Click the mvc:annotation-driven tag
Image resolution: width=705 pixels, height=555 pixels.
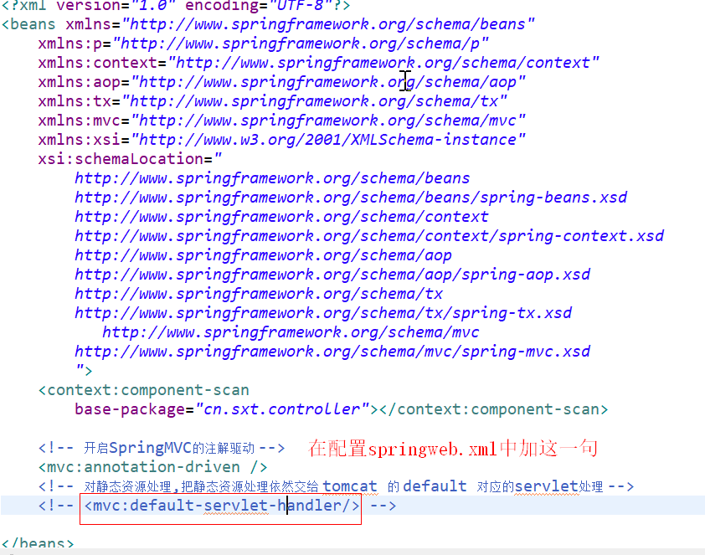[x=153, y=467]
